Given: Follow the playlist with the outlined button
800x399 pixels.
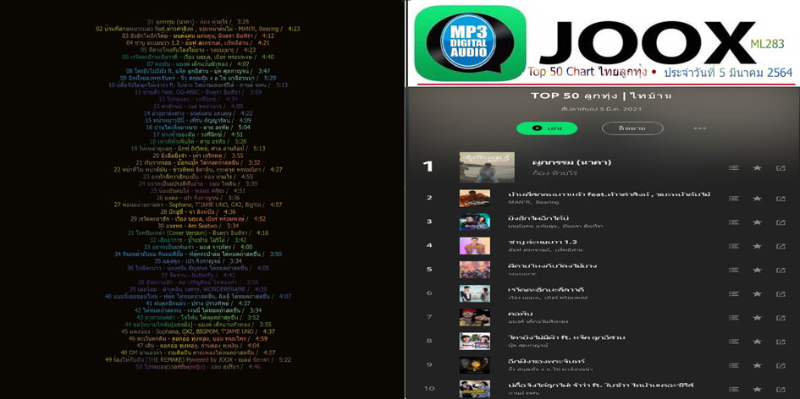Looking at the screenshot, I should click(x=632, y=128).
